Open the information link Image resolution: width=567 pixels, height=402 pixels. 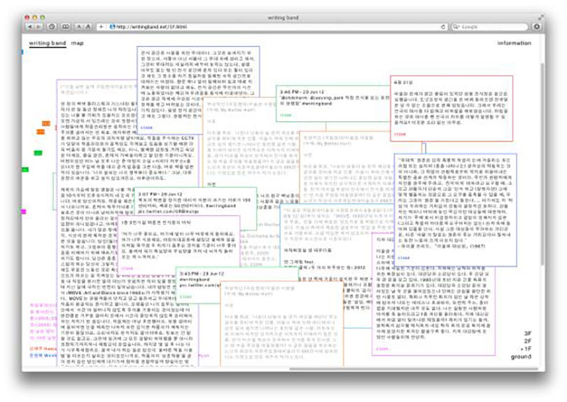pyautogui.click(x=514, y=43)
